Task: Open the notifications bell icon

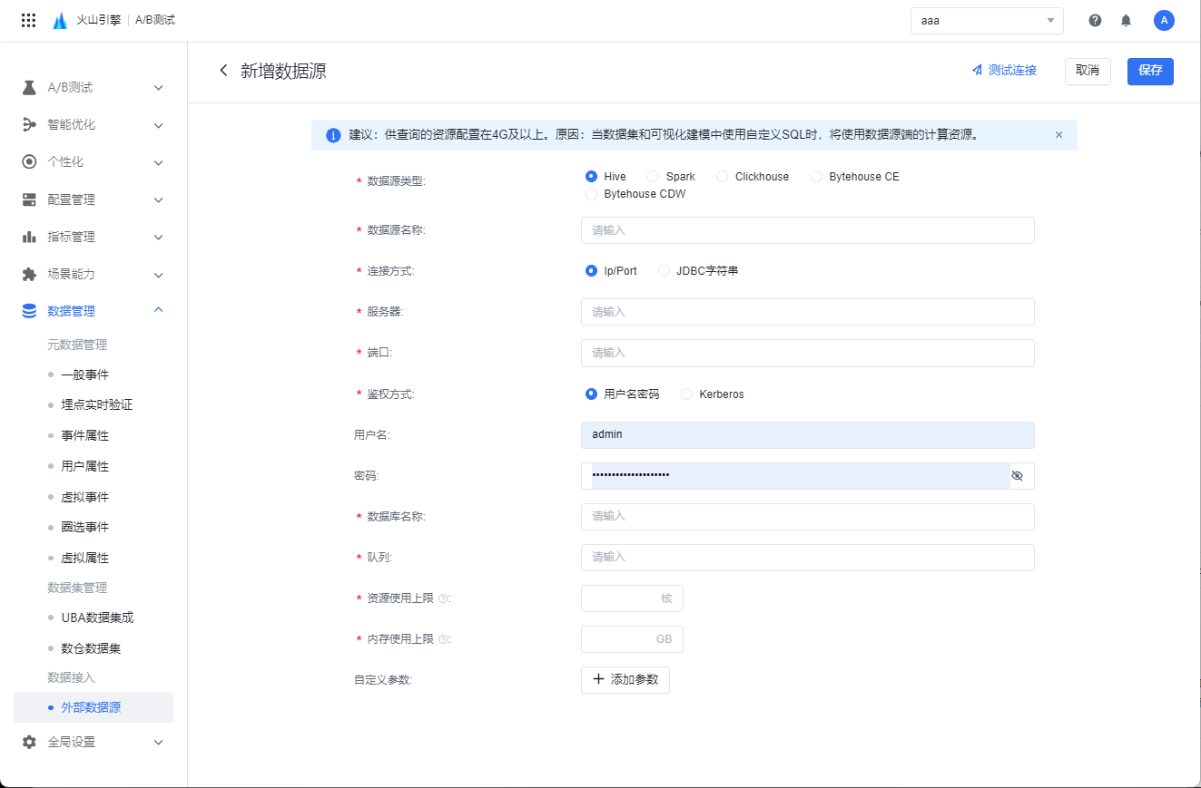Action: point(1127,20)
